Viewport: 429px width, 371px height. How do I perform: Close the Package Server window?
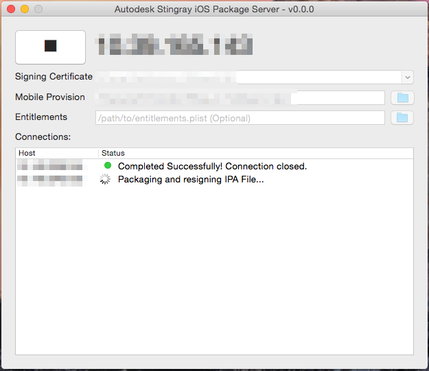(x=11, y=9)
